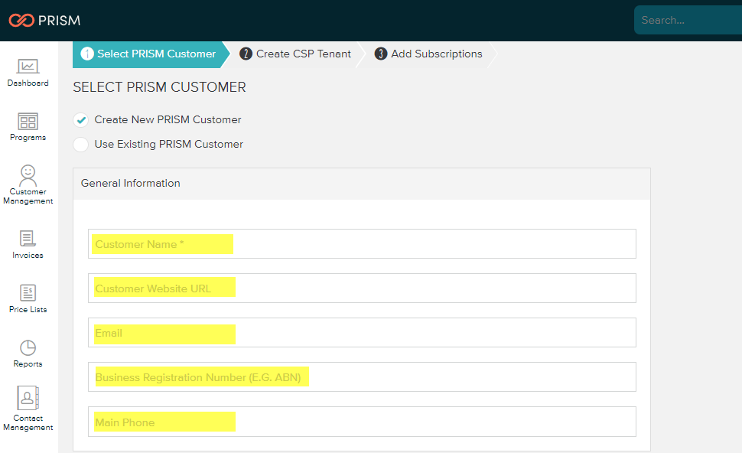This screenshot has width=742, height=453.
Task: Click the Customer Name field
Action: click(x=362, y=244)
